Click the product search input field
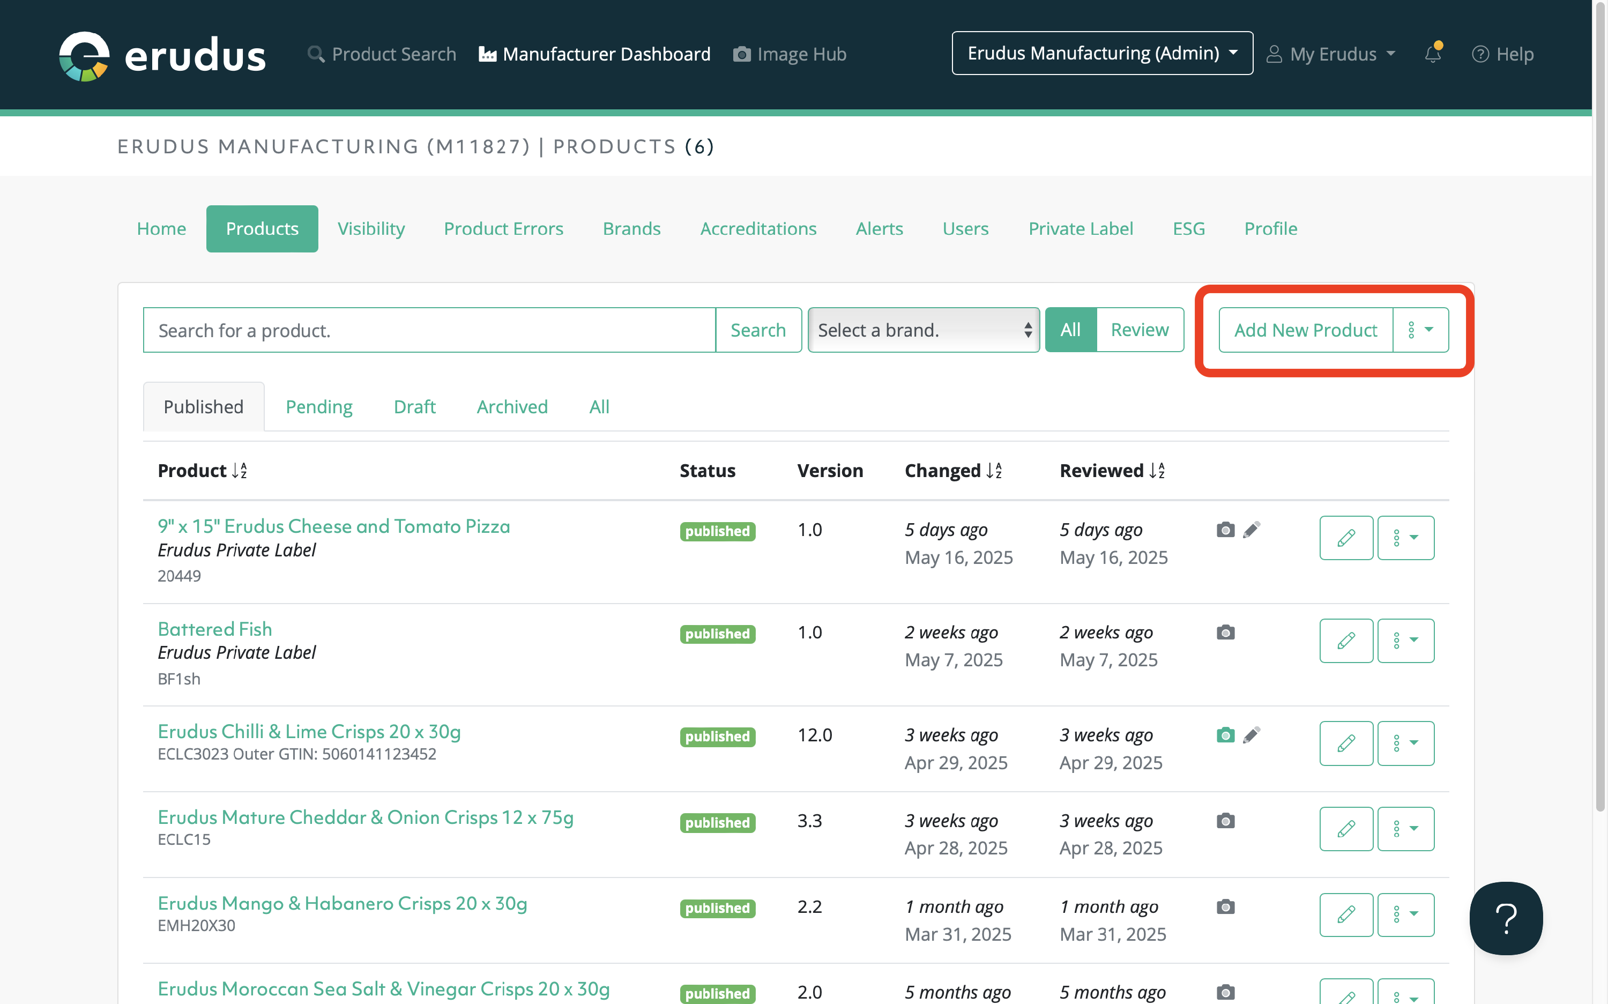This screenshot has width=1608, height=1004. tap(429, 330)
